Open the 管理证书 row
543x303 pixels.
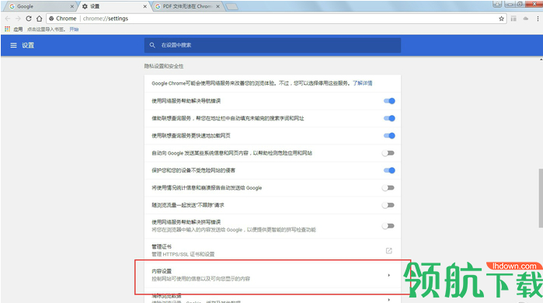coord(273,250)
